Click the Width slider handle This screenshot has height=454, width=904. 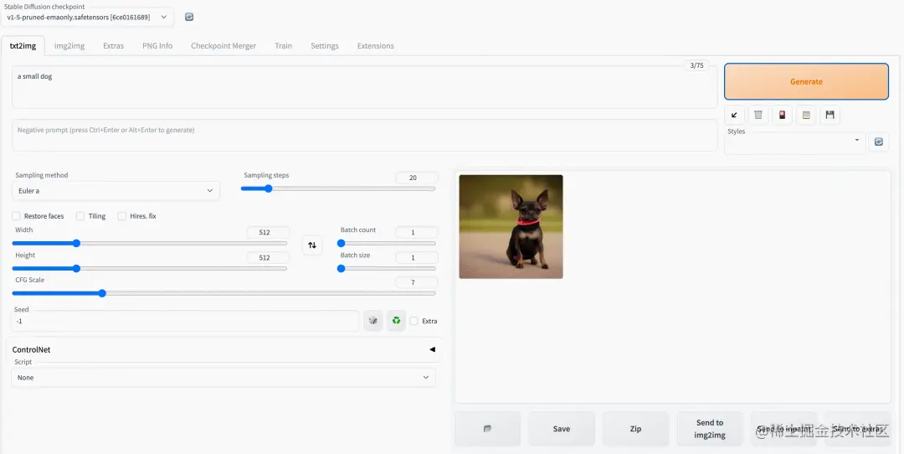click(76, 243)
